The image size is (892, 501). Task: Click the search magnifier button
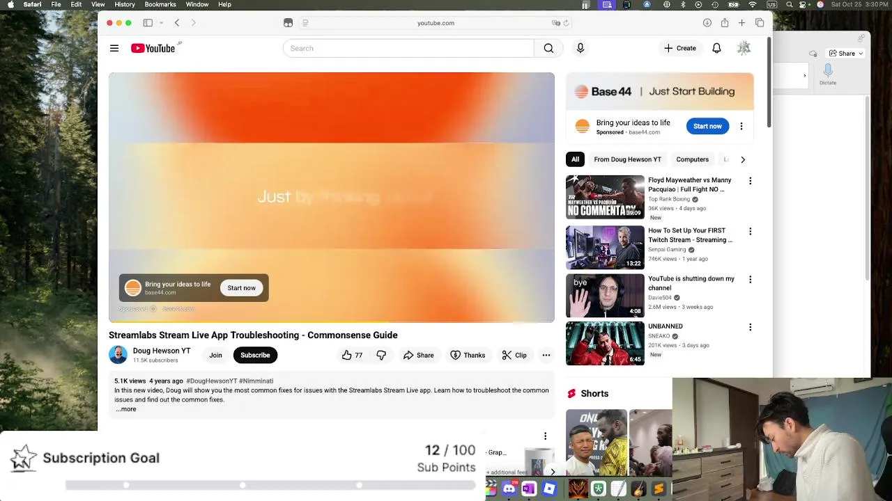(x=548, y=48)
